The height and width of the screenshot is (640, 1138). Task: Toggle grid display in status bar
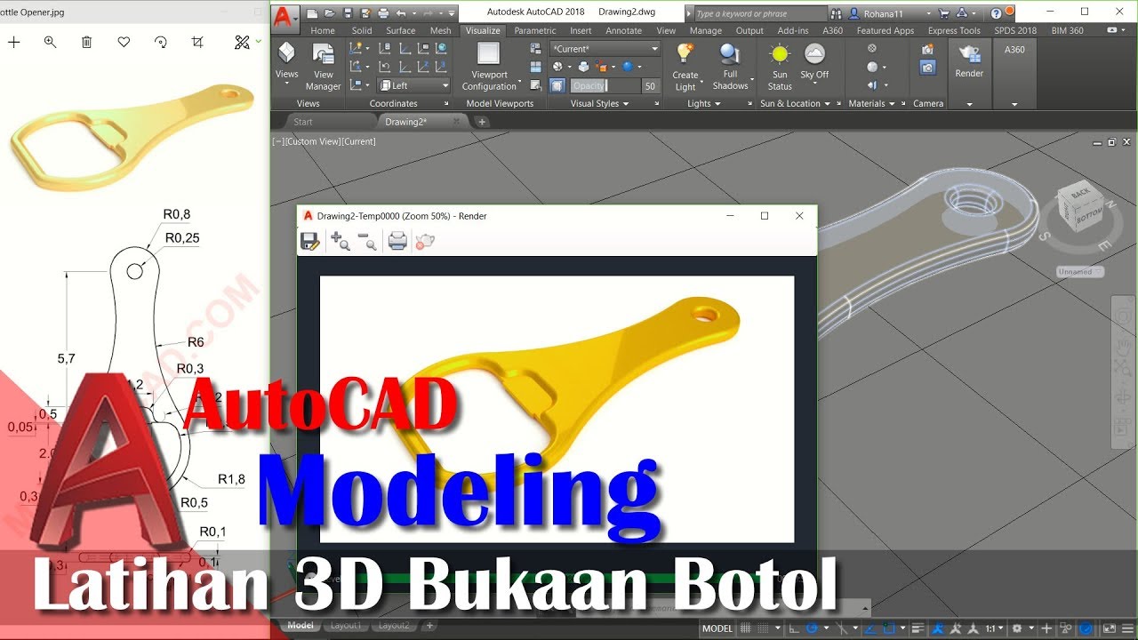coord(747,628)
